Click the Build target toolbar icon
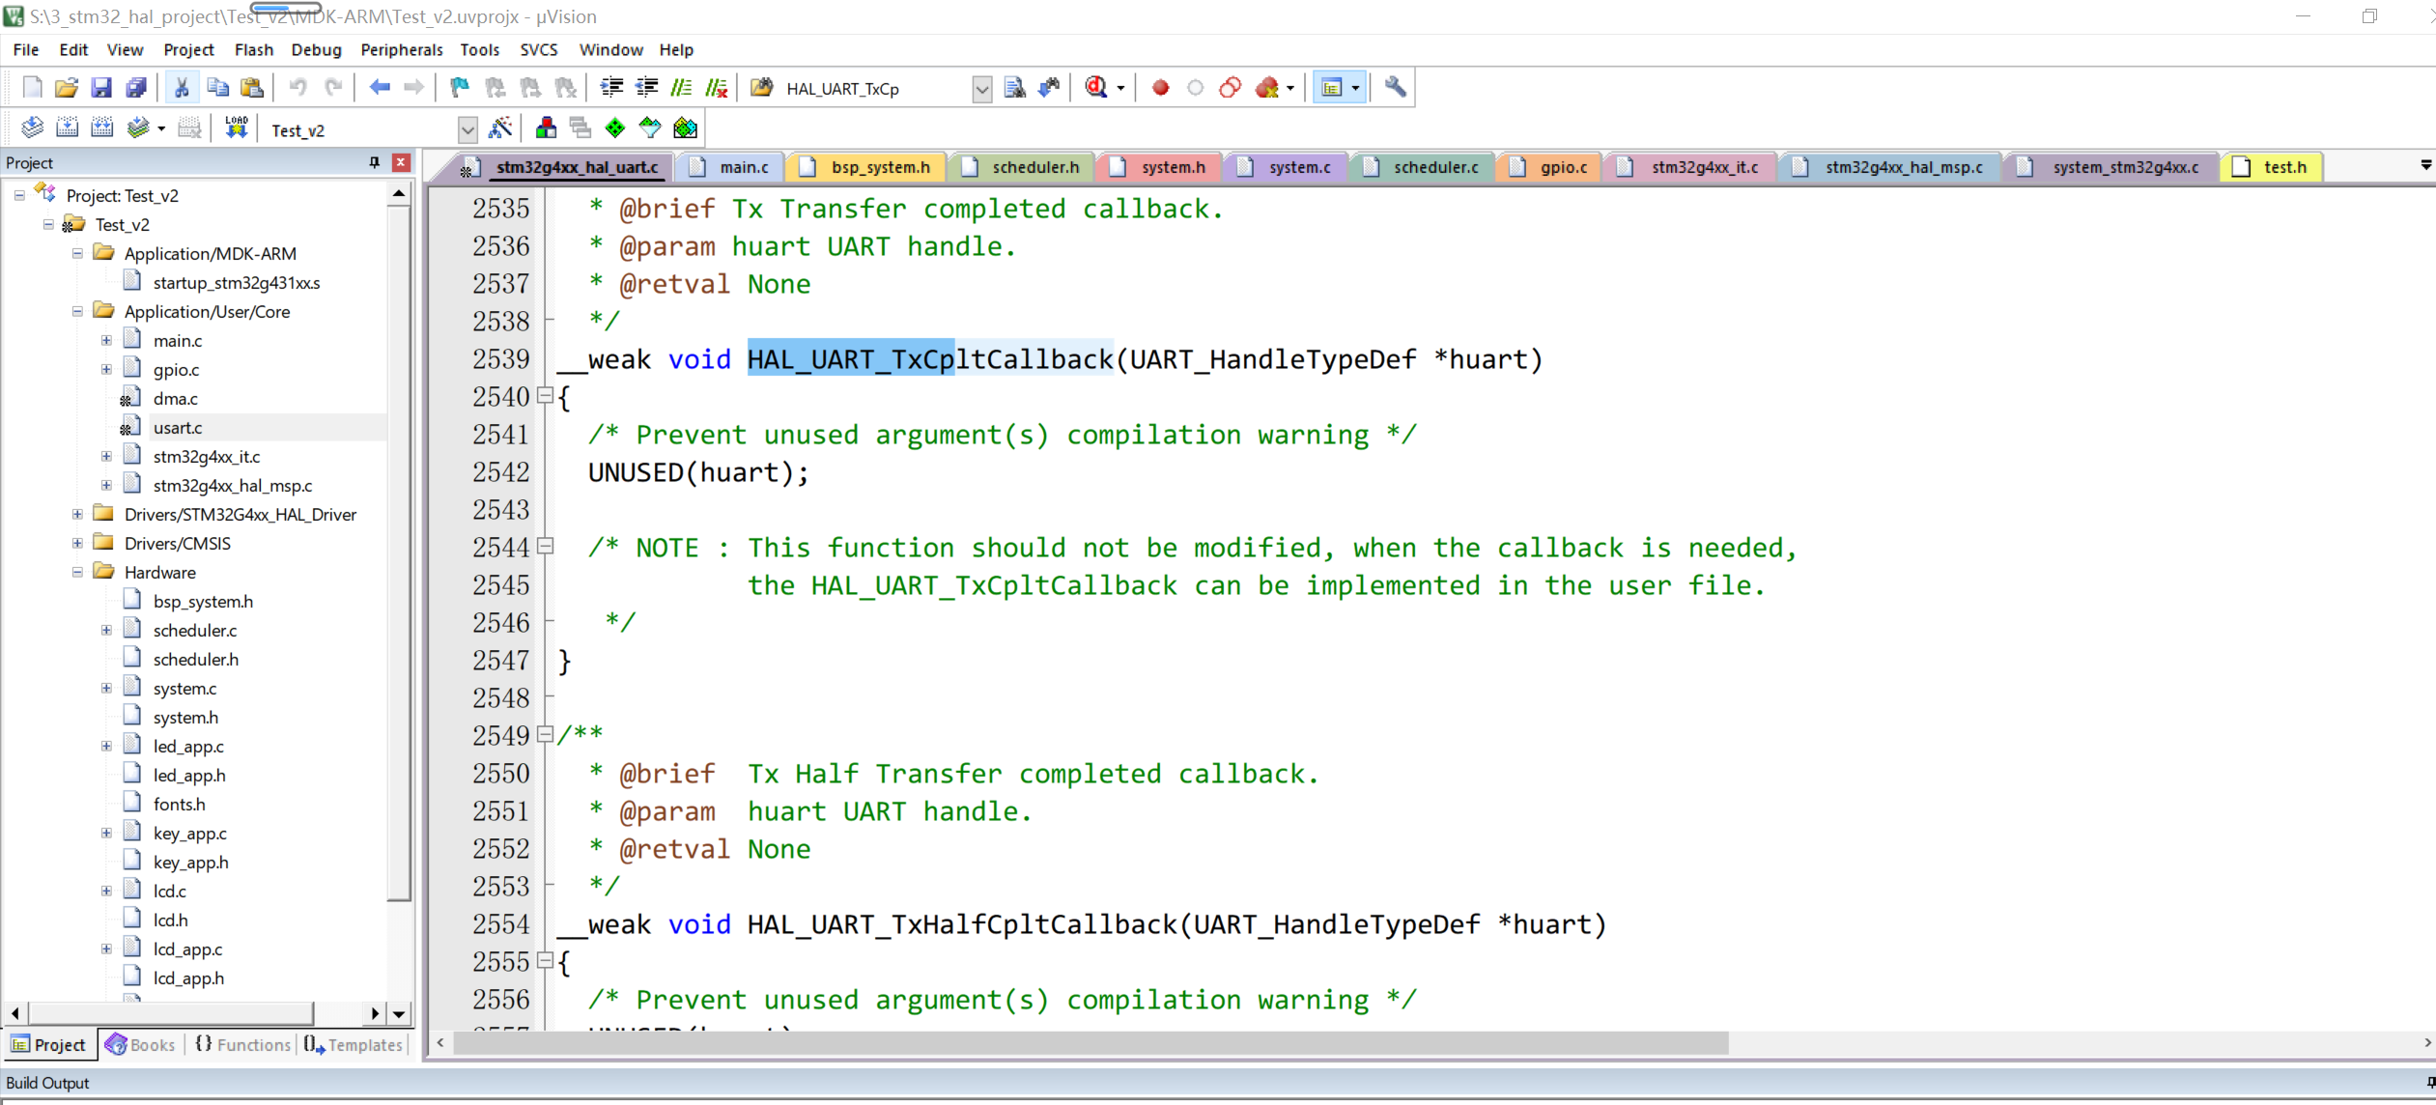 pyautogui.click(x=67, y=128)
